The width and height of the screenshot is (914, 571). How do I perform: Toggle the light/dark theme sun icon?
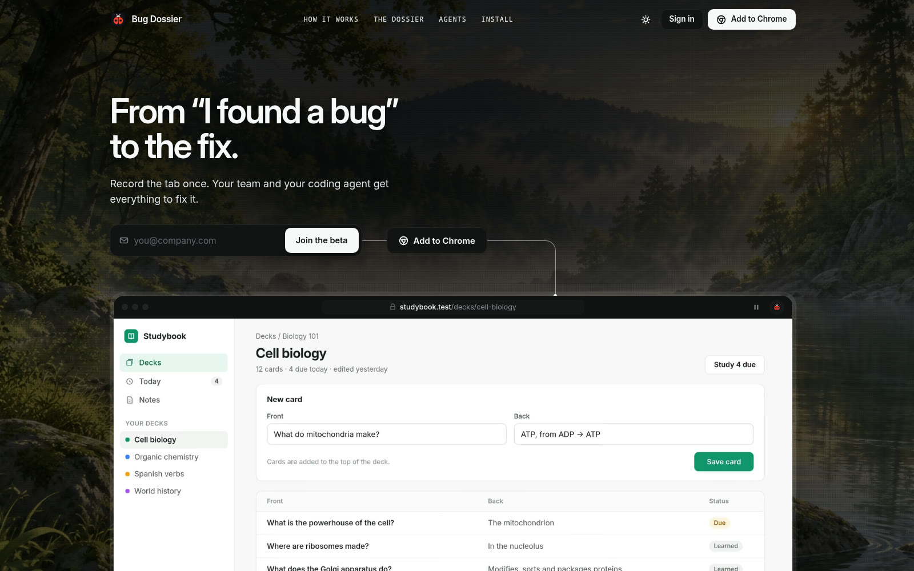pyautogui.click(x=646, y=19)
